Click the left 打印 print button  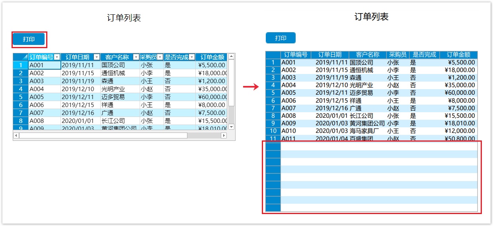(29, 39)
